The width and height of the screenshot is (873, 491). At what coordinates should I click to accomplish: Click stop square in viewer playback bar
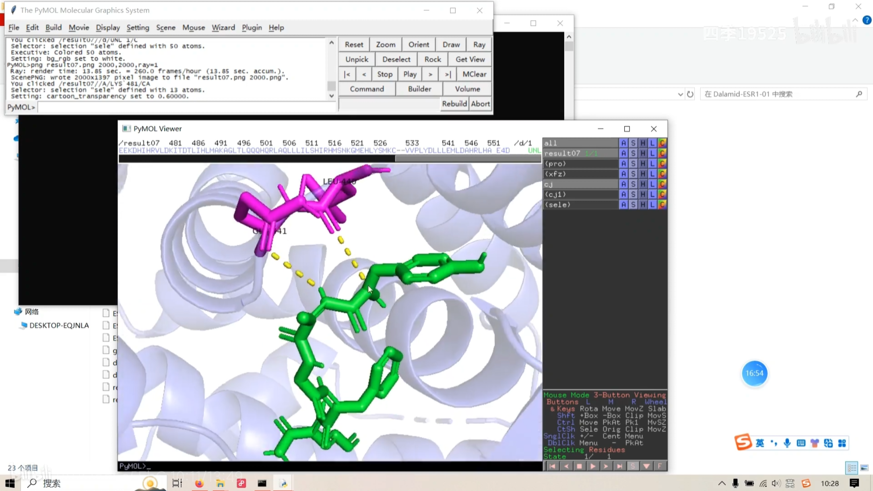[579, 466]
